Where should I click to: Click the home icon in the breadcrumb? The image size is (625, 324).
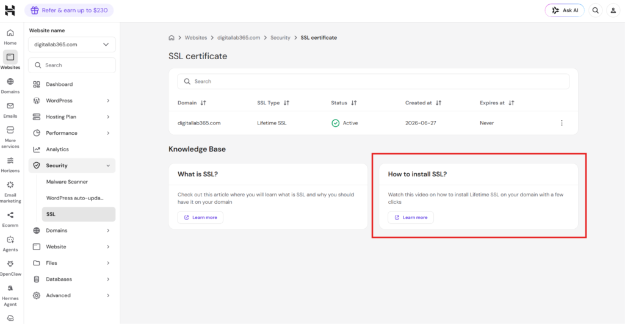(172, 37)
